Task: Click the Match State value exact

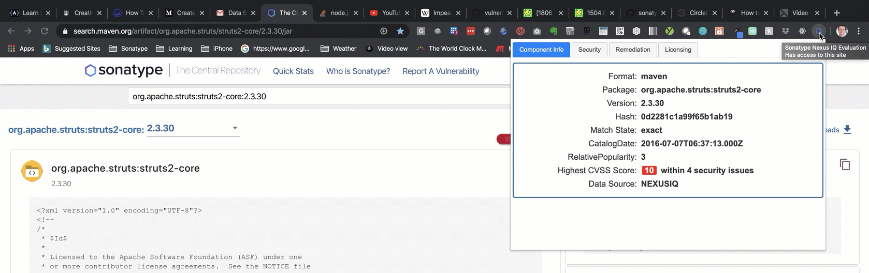Action: [651, 130]
